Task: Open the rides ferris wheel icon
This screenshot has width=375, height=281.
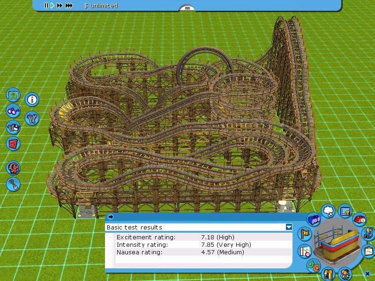Action: point(13,168)
